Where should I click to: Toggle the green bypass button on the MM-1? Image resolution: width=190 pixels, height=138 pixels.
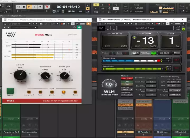(10, 91)
